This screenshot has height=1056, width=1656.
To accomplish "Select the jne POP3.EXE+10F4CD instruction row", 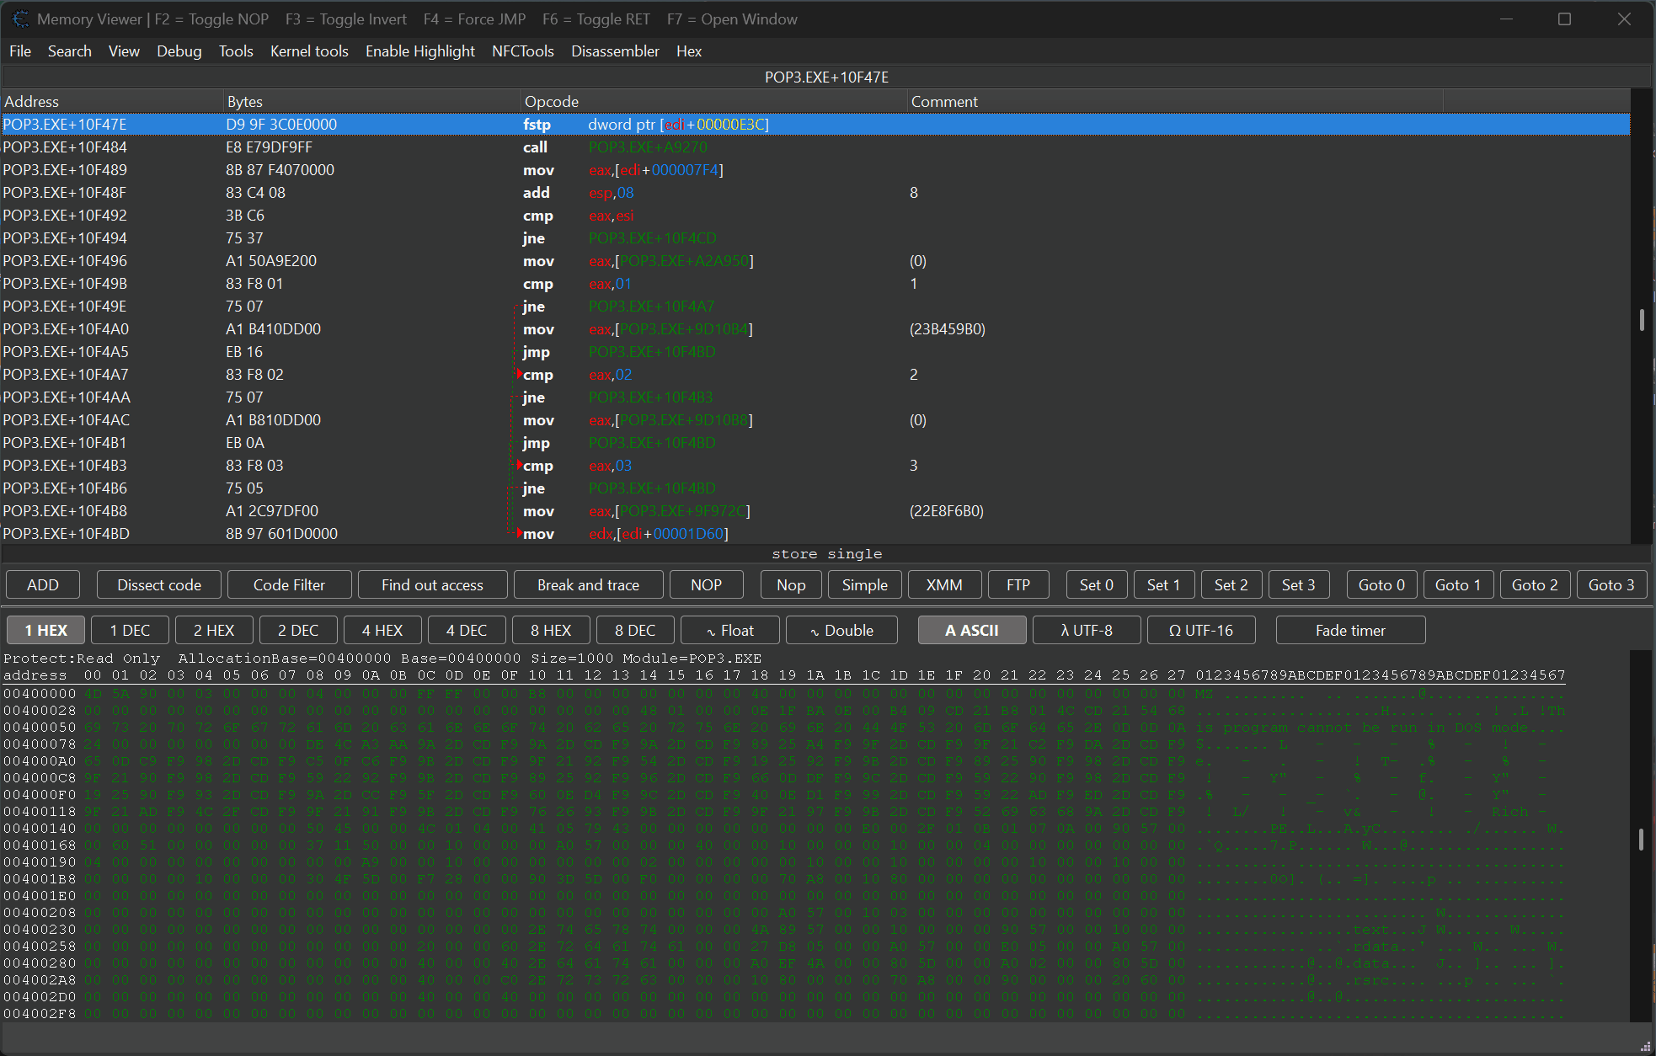I will pos(815,238).
